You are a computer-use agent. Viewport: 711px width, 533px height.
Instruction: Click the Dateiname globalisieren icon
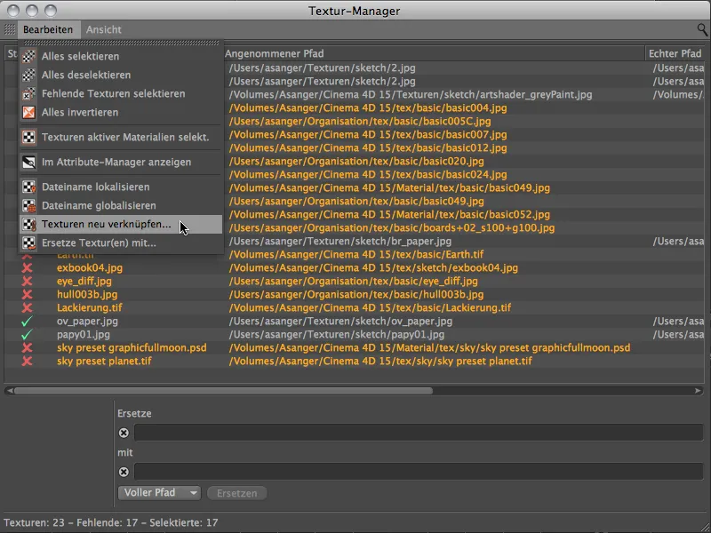pyautogui.click(x=29, y=205)
